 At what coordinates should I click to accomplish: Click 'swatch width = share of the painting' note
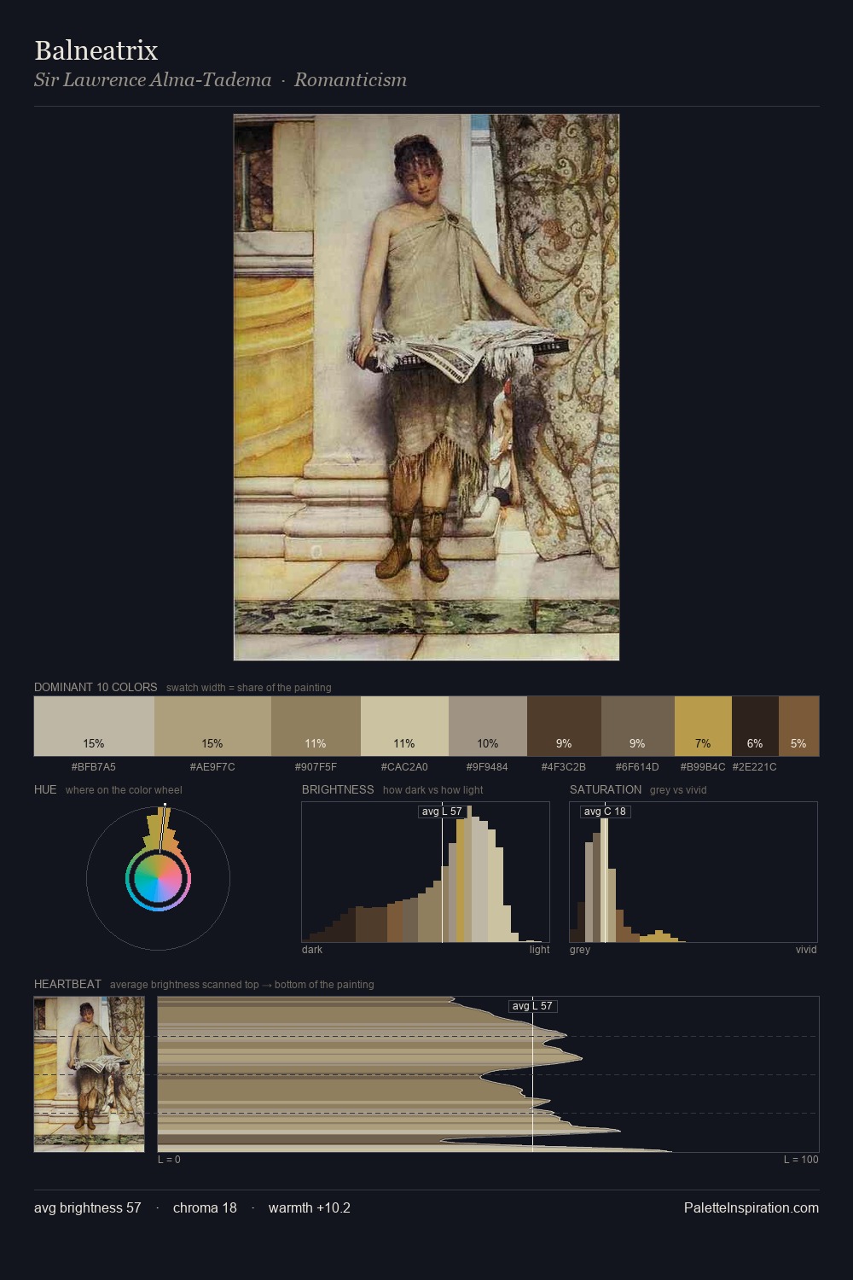click(x=249, y=688)
